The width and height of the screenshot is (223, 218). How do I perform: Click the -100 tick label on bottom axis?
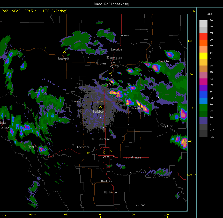pyautogui.click(x=32, y=214)
